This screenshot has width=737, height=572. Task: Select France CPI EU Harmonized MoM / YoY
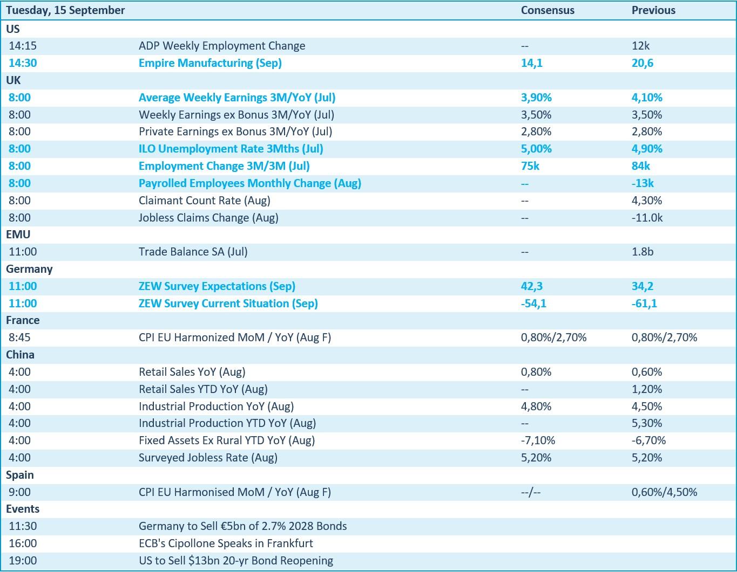(x=235, y=337)
